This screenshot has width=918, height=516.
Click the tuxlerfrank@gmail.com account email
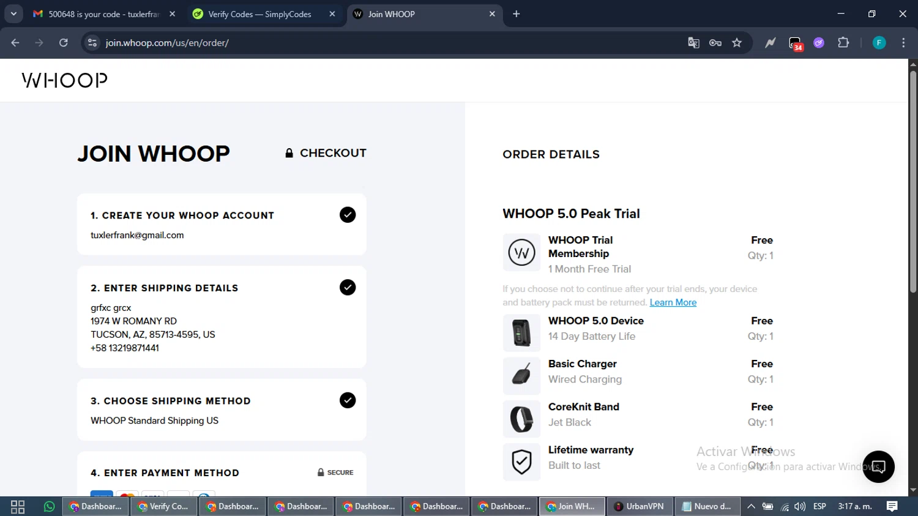137,235
